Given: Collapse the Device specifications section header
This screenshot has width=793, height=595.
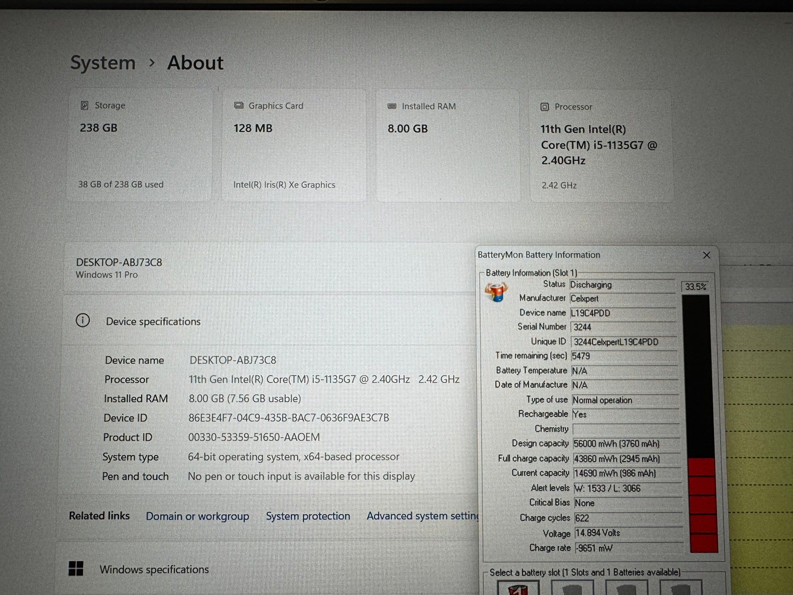Looking at the screenshot, I should point(270,321).
